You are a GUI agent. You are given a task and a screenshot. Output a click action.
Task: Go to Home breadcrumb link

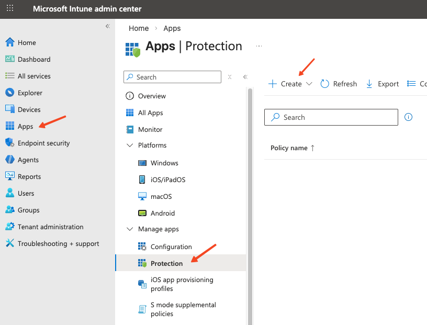point(139,28)
